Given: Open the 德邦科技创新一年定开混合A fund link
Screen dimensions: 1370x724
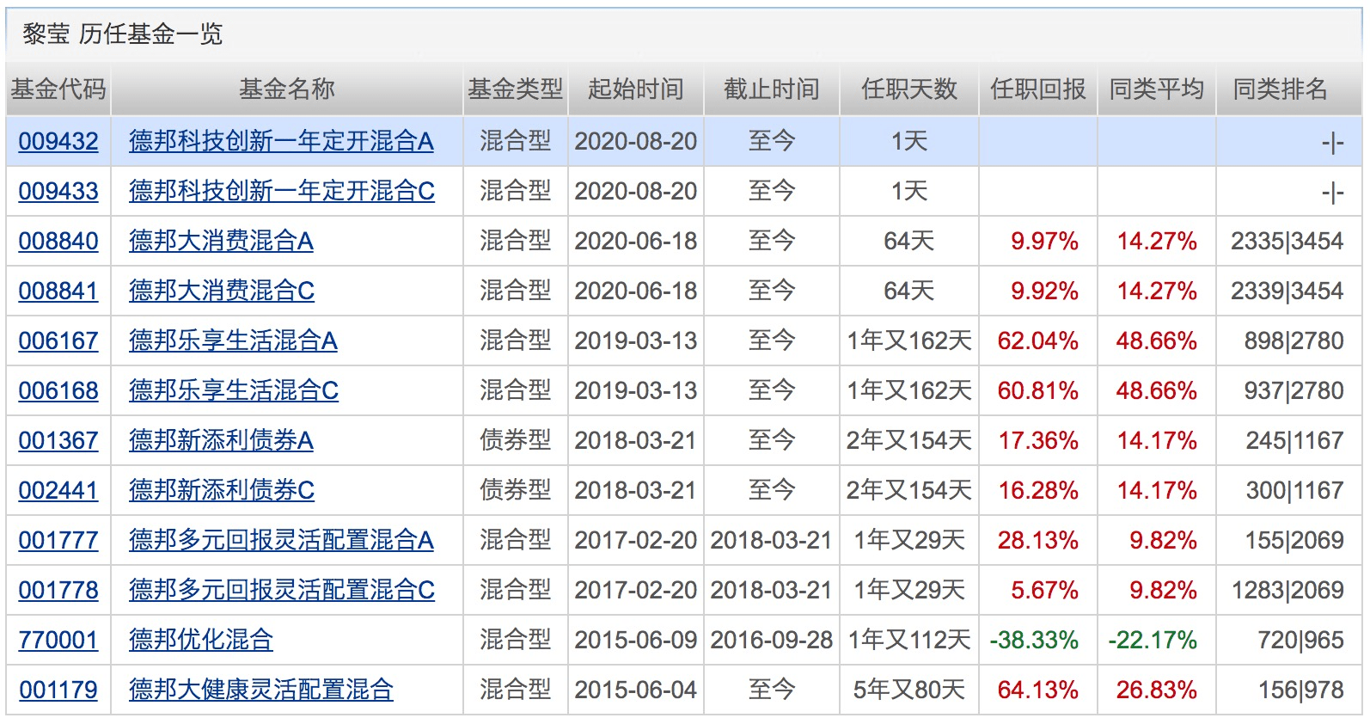Looking at the screenshot, I should pyautogui.click(x=281, y=141).
